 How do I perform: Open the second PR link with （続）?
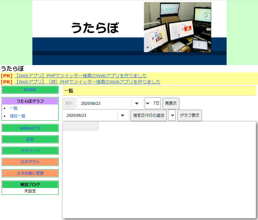[87, 82]
